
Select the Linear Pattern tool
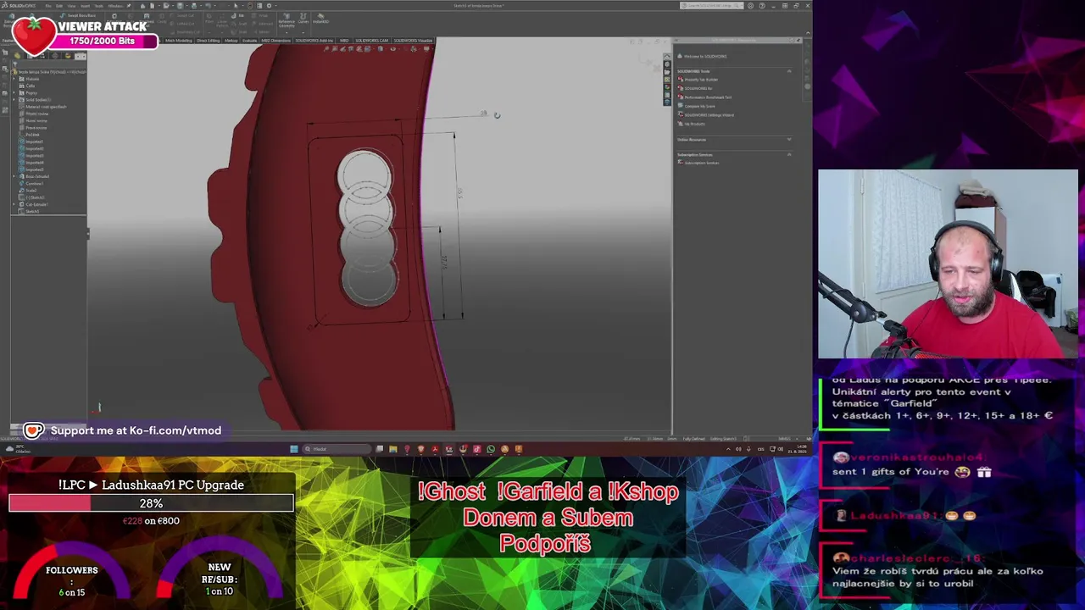(221, 20)
